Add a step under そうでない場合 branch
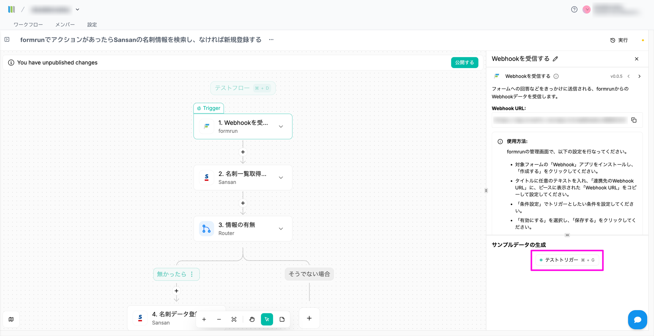 point(309,318)
